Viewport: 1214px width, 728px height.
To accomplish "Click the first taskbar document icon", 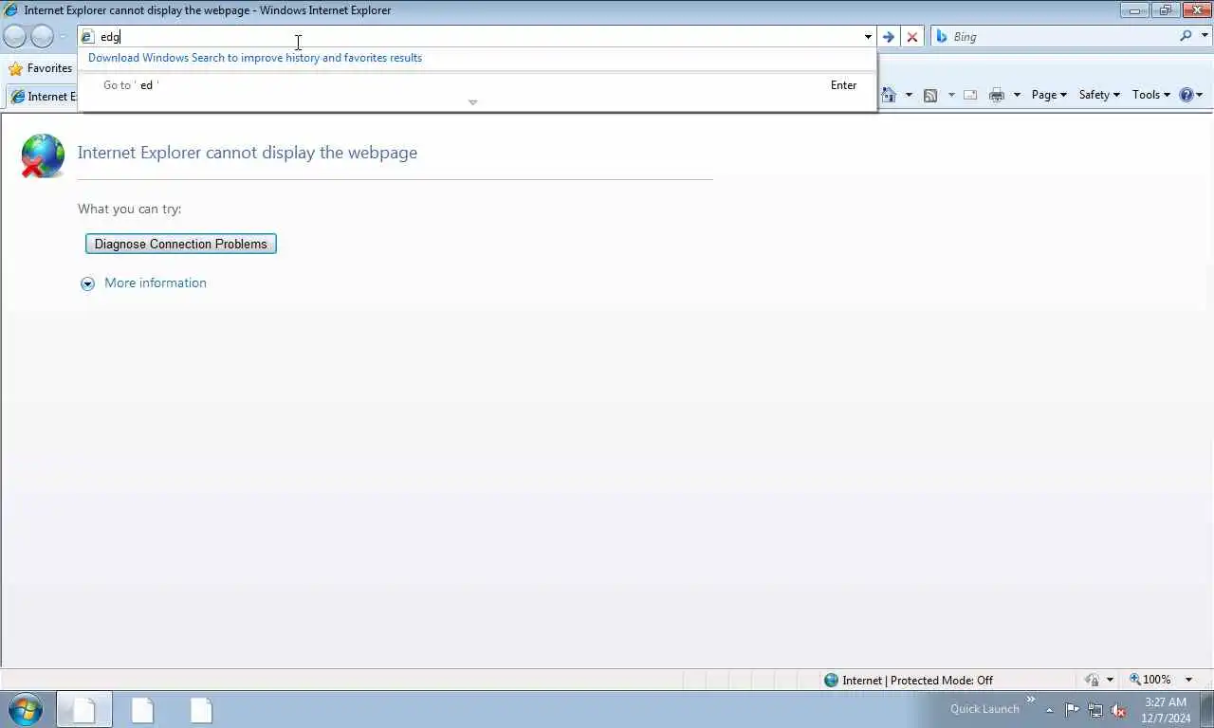I will pos(84,710).
